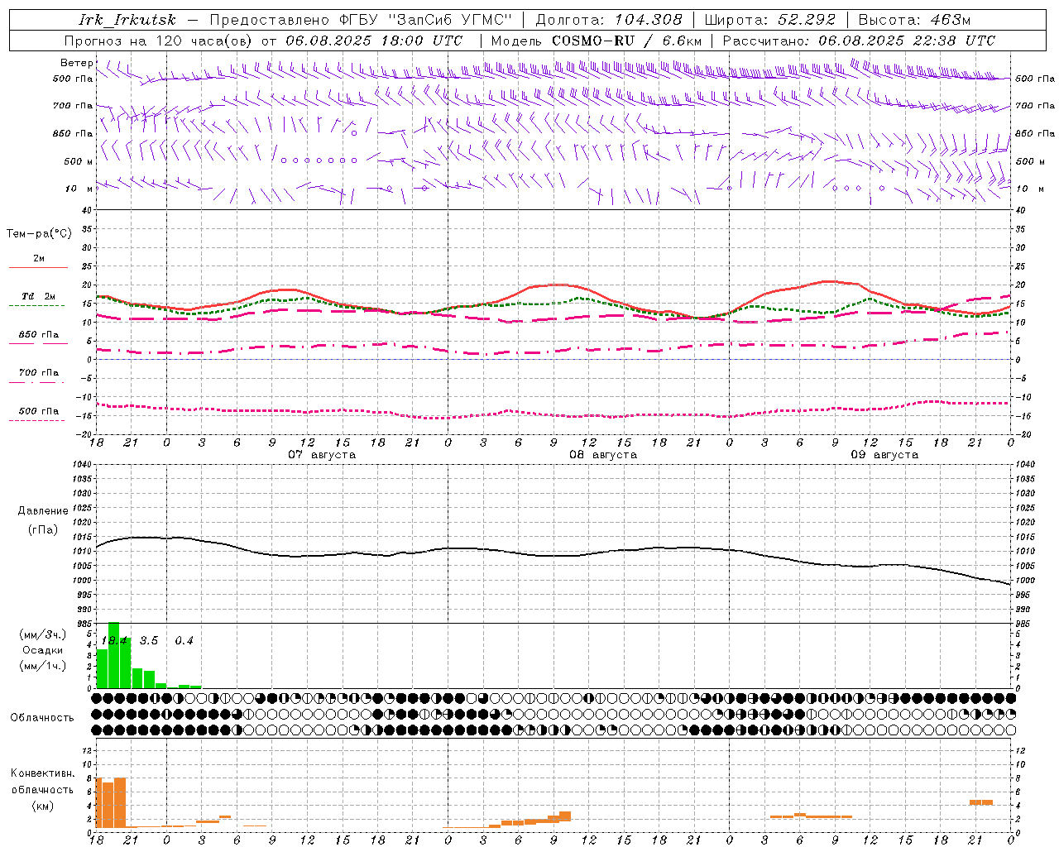The image size is (1059, 847).
Task: Click the "Давление" pressure panel label
Action: pyautogui.click(x=43, y=511)
